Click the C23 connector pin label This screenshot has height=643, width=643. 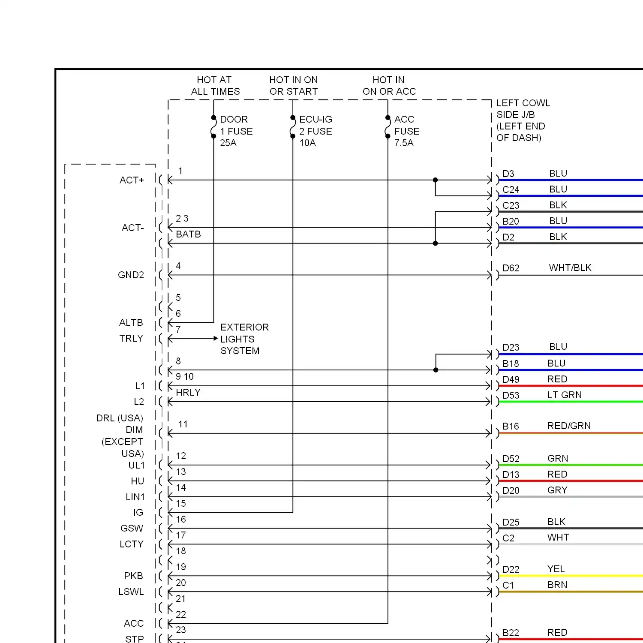coord(511,205)
